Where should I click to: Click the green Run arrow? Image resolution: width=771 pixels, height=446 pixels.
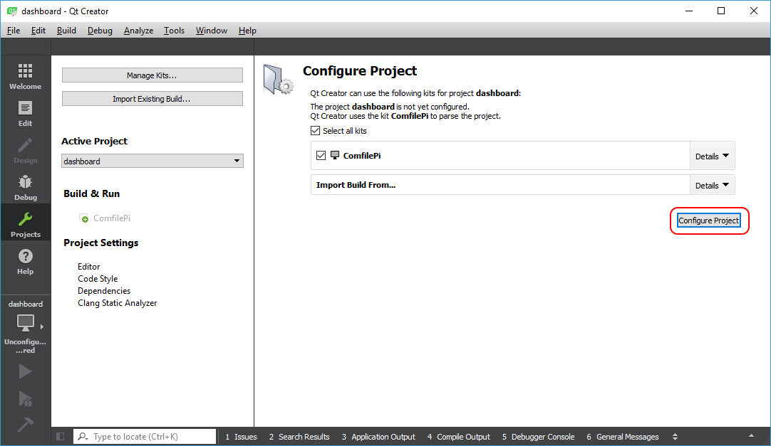25,371
